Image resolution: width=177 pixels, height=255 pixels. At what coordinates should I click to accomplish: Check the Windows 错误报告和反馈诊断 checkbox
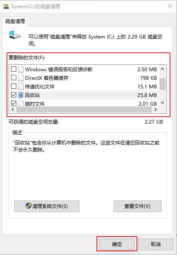[x=13, y=69]
